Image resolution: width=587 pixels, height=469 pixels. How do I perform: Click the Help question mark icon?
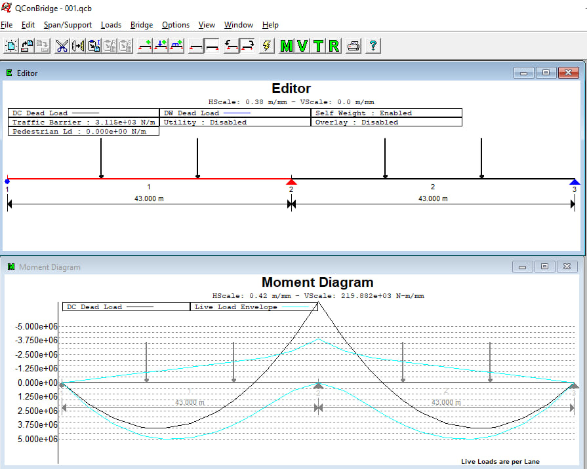pyautogui.click(x=373, y=46)
